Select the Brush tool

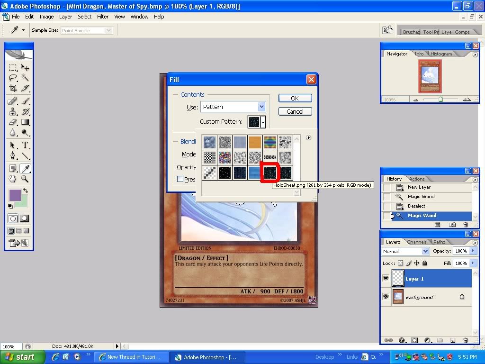click(25, 101)
